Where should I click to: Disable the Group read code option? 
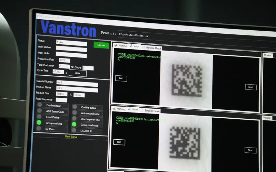74,125
